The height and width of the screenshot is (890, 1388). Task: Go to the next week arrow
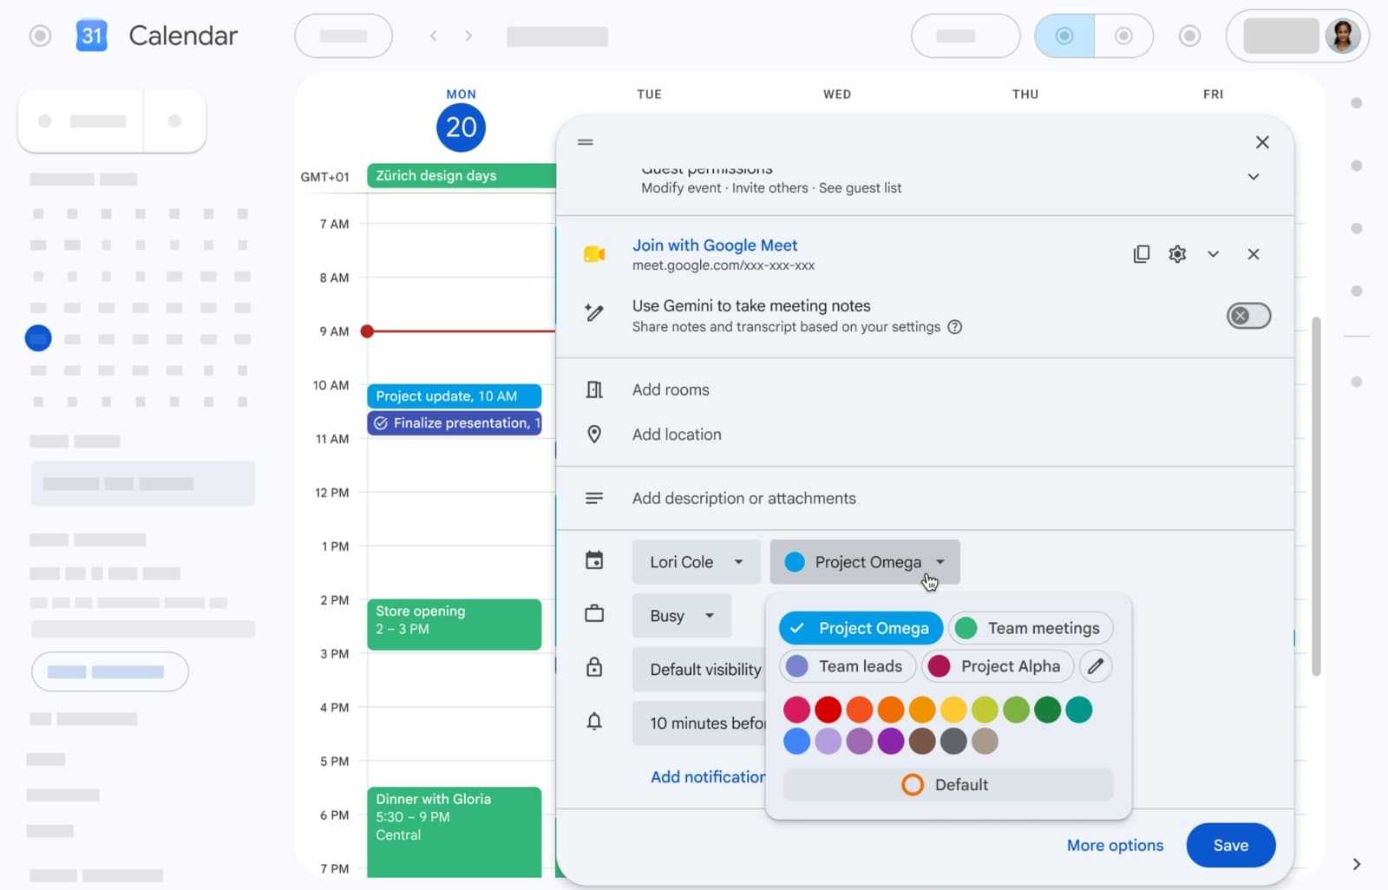(x=468, y=36)
